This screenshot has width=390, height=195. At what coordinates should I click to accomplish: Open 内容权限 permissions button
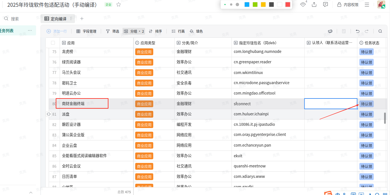pyautogui.click(x=348, y=5)
